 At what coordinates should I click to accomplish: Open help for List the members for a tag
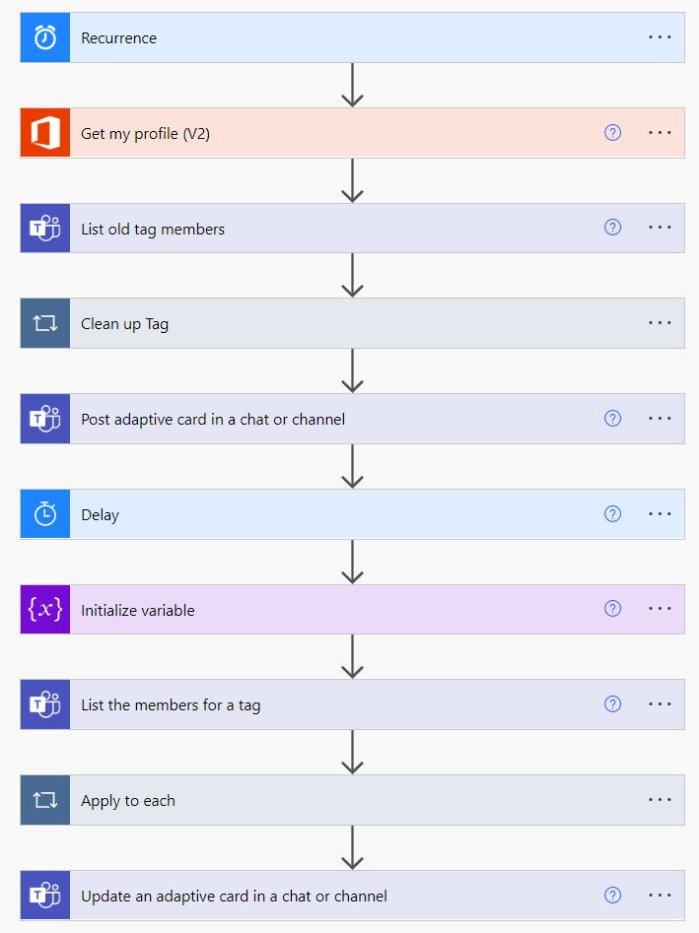pos(612,703)
